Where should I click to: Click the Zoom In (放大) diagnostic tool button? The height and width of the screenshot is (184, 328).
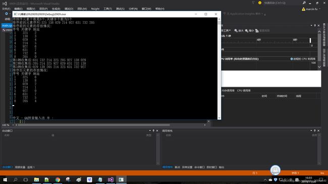click(x=239, y=31)
